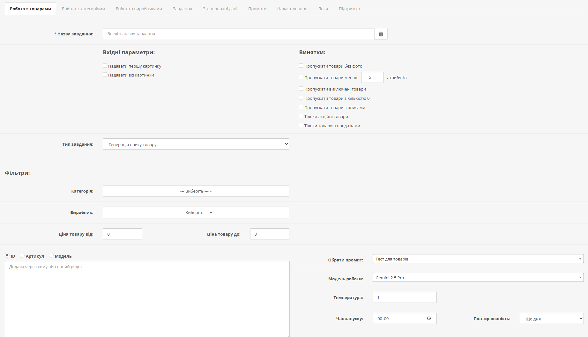Image resolution: width=588 pixels, height=337 pixels.
Task: Focus the 'Температура' input field
Action: pos(404,297)
